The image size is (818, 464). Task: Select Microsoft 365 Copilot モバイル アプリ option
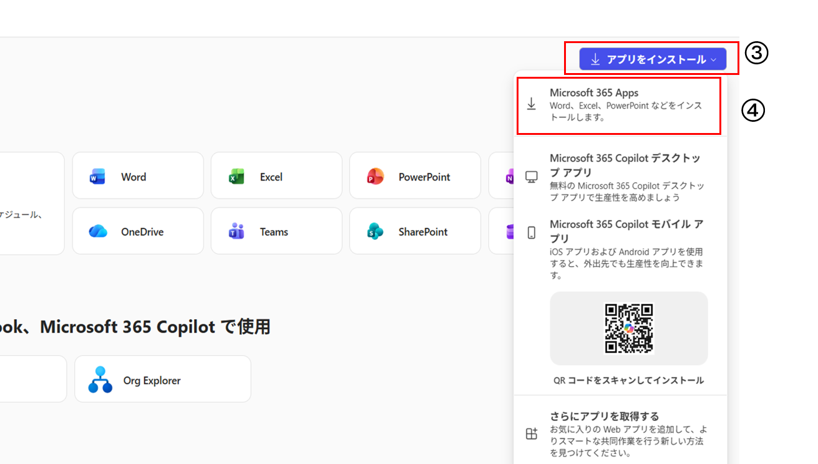pos(620,249)
